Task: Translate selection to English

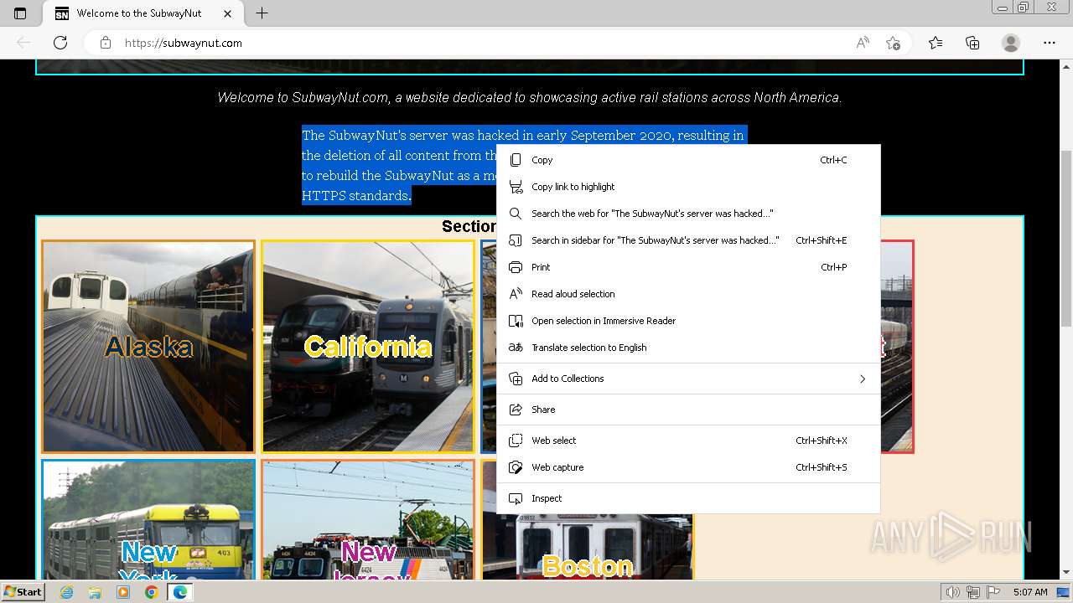Action: pos(688,348)
